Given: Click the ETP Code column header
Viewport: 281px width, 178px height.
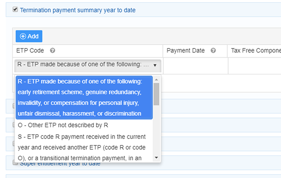Looking at the screenshot, I should tap(31, 51).
